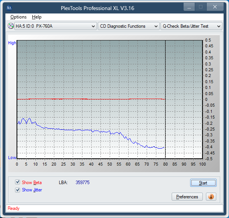This screenshot has width=229, height=218.
Task: Close the PlexTools Professional window
Action: [x=215, y=7]
